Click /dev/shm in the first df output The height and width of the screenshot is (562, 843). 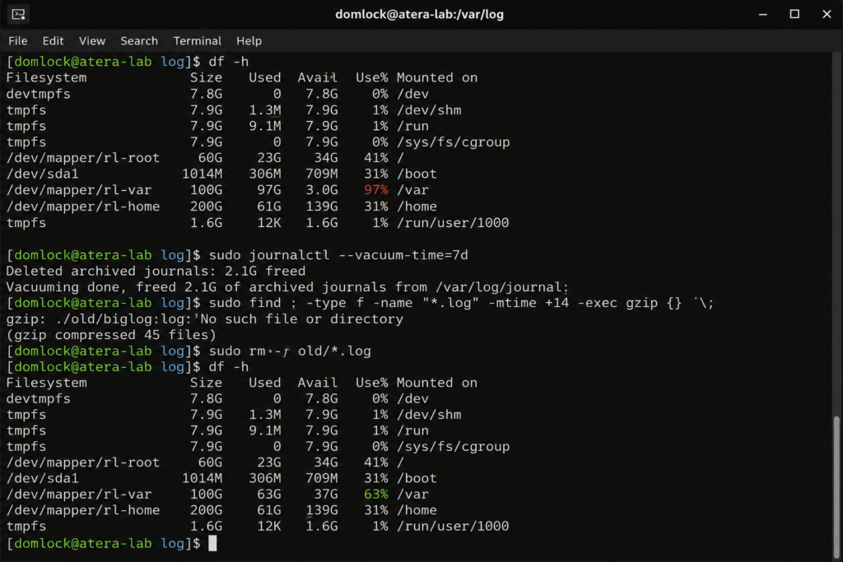[429, 110]
